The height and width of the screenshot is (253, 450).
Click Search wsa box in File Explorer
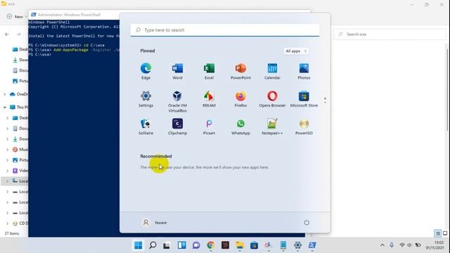390,34
